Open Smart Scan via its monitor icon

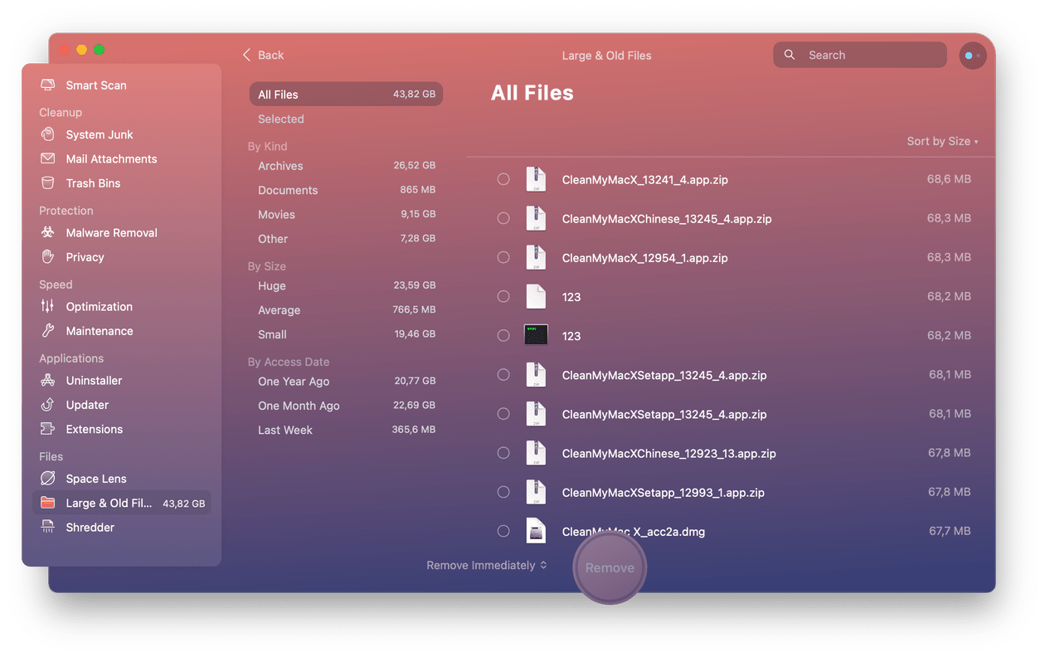pyautogui.click(x=48, y=85)
